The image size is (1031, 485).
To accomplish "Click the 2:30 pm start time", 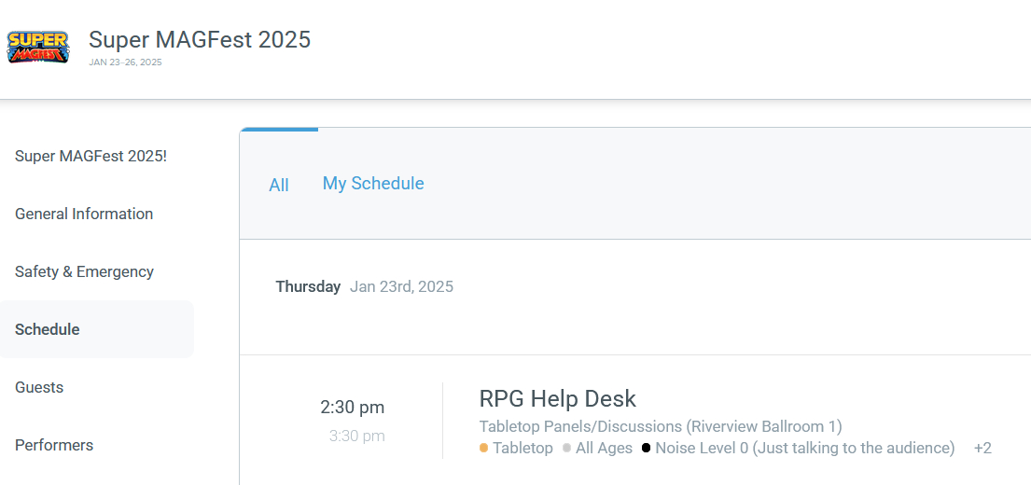I will [352, 407].
